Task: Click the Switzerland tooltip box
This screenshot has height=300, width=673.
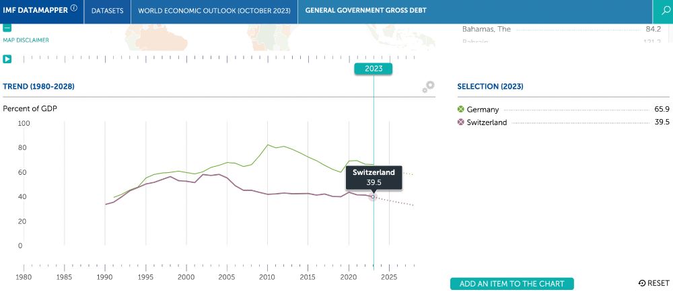Action: (x=374, y=178)
